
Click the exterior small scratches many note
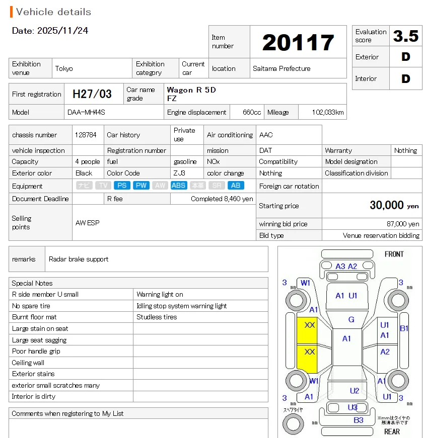point(56,386)
